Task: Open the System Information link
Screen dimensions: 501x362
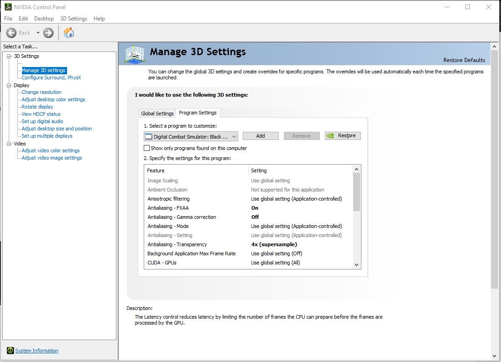Action: click(x=37, y=351)
